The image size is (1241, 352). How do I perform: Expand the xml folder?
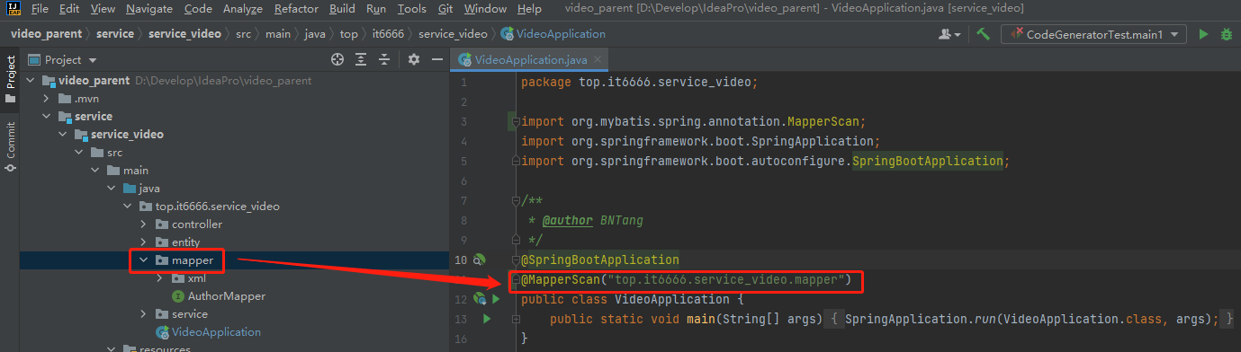click(159, 277)
